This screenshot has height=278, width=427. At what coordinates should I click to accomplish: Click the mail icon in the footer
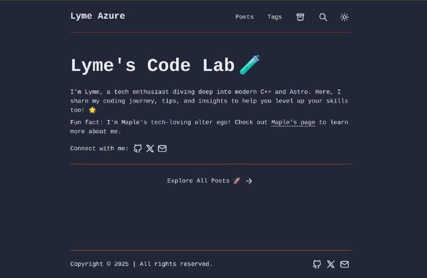click(x=345, y=264)
